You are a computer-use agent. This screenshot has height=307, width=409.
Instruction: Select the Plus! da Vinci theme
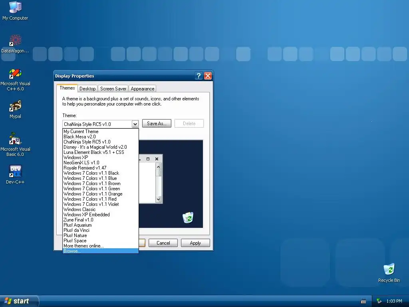100,230
